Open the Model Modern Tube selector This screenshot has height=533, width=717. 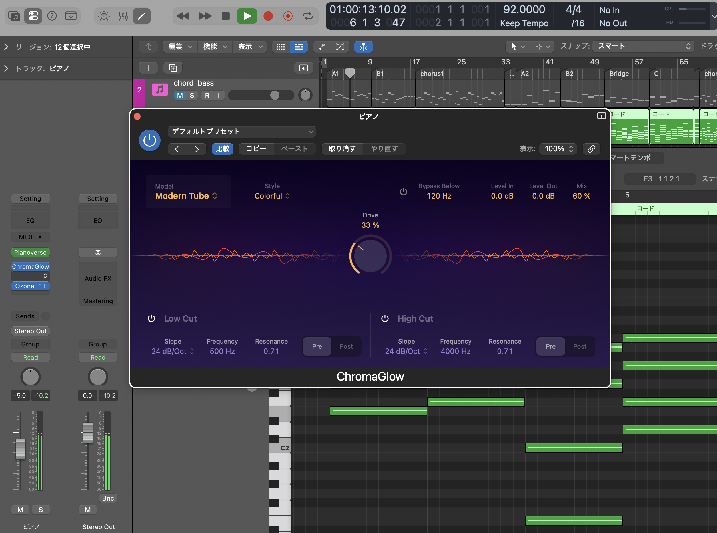[186, 196]
